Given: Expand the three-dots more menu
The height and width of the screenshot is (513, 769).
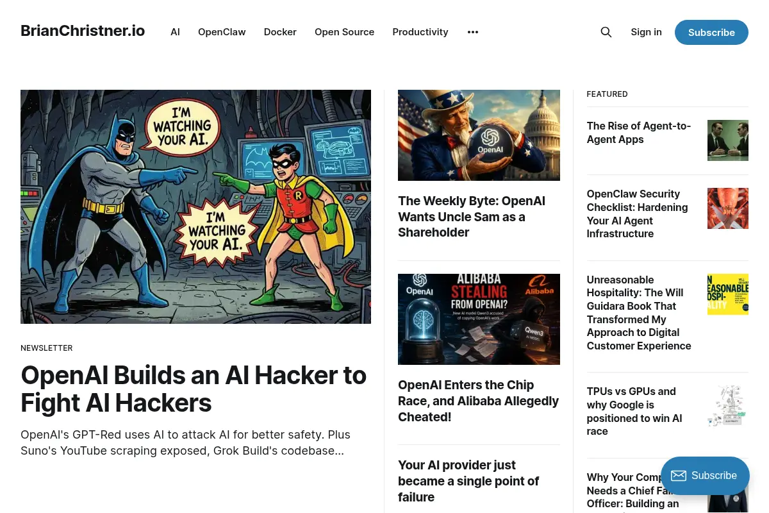Looking at the screenshot, I should [x=473, y=32].
